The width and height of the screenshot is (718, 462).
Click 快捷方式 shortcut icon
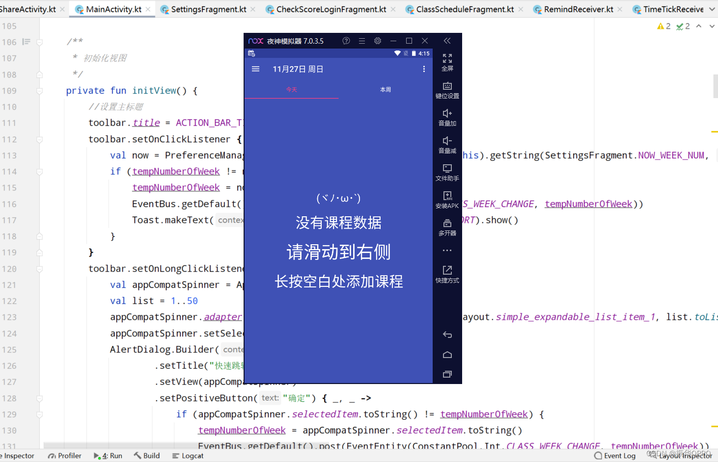(447, 275)
